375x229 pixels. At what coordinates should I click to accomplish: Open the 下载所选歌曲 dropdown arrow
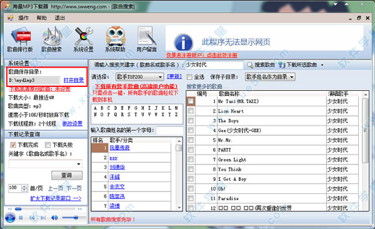322,65
